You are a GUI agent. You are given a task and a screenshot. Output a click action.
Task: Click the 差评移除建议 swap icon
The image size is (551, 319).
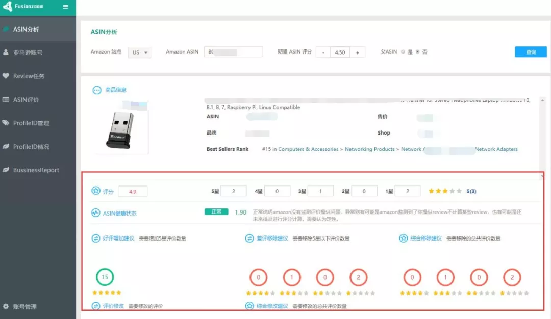249,238
